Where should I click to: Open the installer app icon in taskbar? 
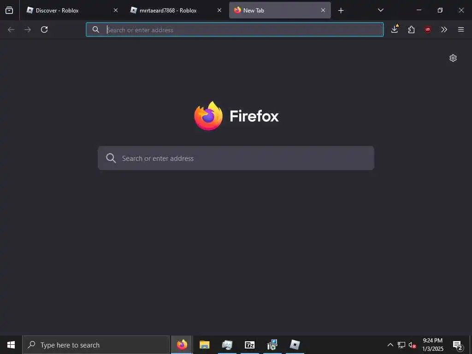click(272, 345)
